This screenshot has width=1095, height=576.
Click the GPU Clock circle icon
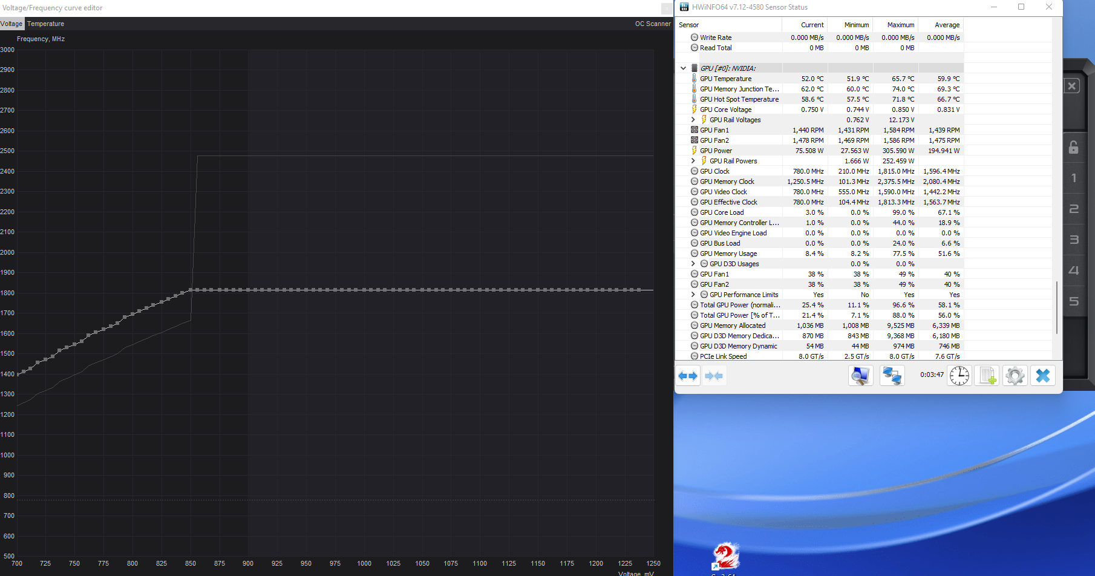pyautogui.click(x=695, y=171)
